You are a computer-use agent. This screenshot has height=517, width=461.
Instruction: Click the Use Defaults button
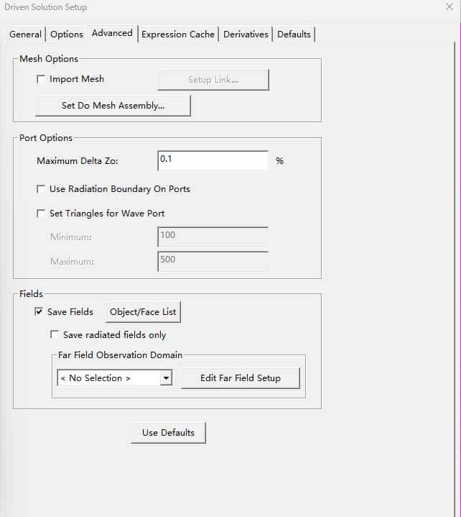pos(168,433)
